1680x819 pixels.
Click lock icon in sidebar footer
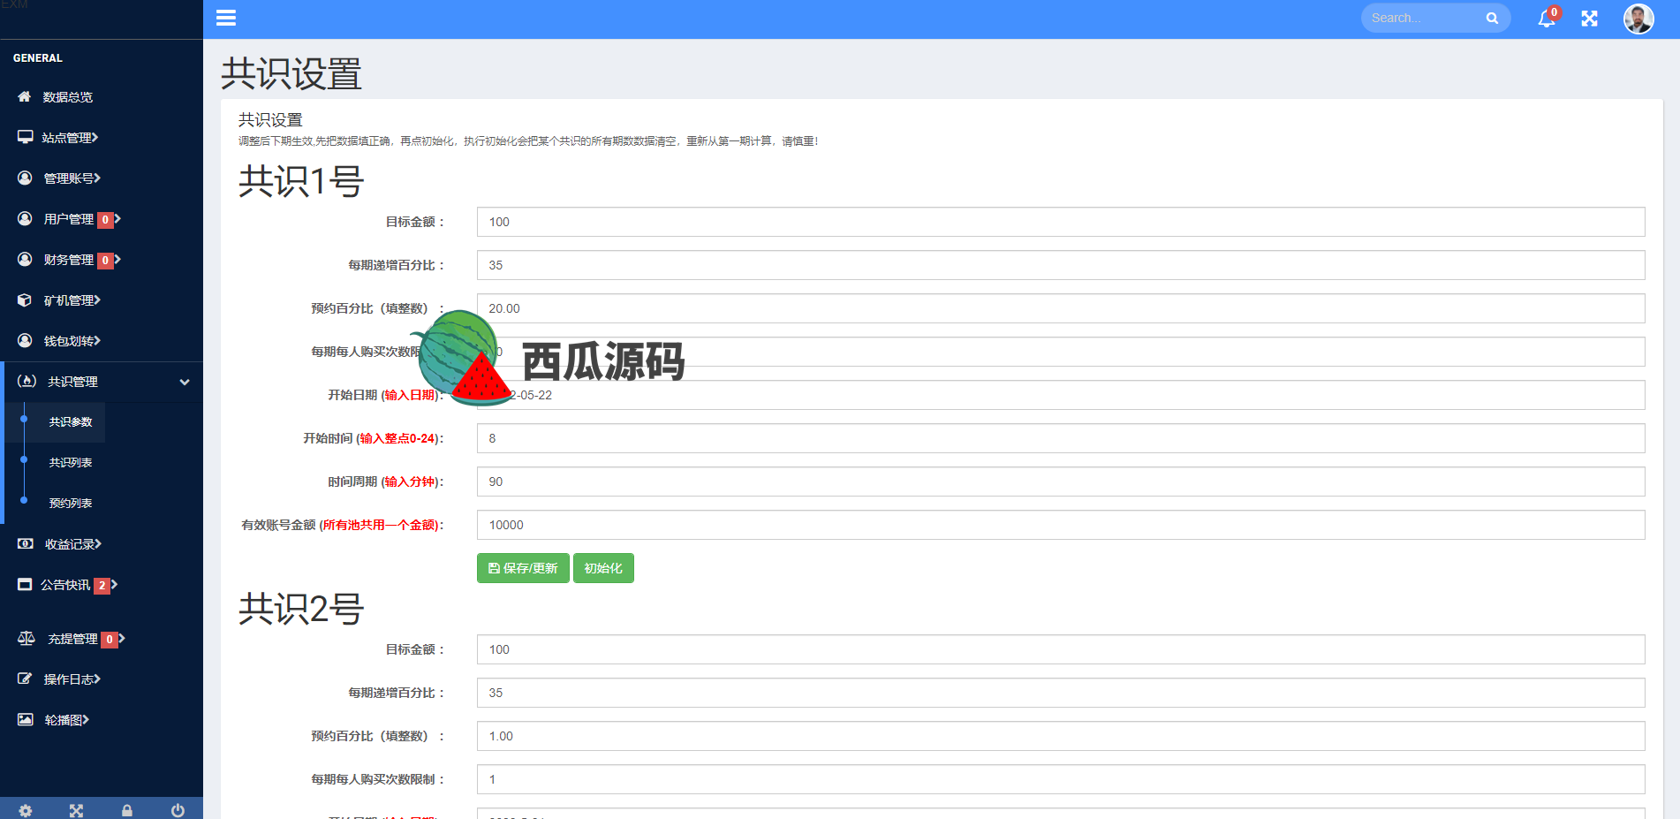(x=127, y=810)
